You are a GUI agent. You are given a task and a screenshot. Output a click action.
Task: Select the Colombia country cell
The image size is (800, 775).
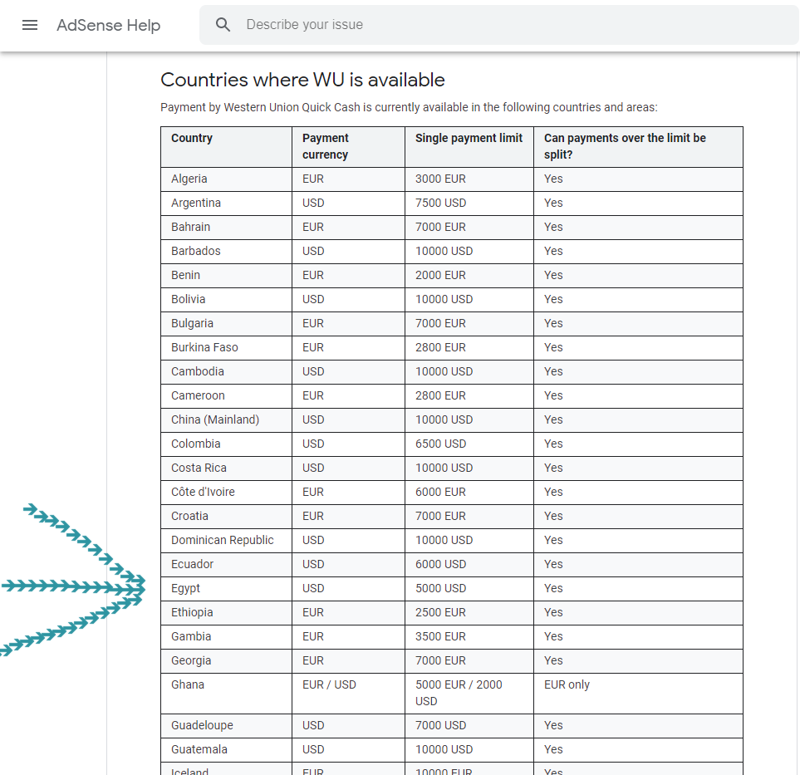[226, 444]
